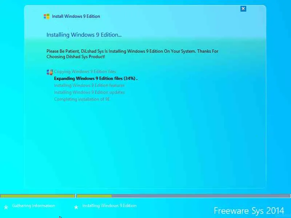Click 'Installing Windows 9 Edition updates' step
This screenshot has height=218, width=291.
tap(89, 92)
